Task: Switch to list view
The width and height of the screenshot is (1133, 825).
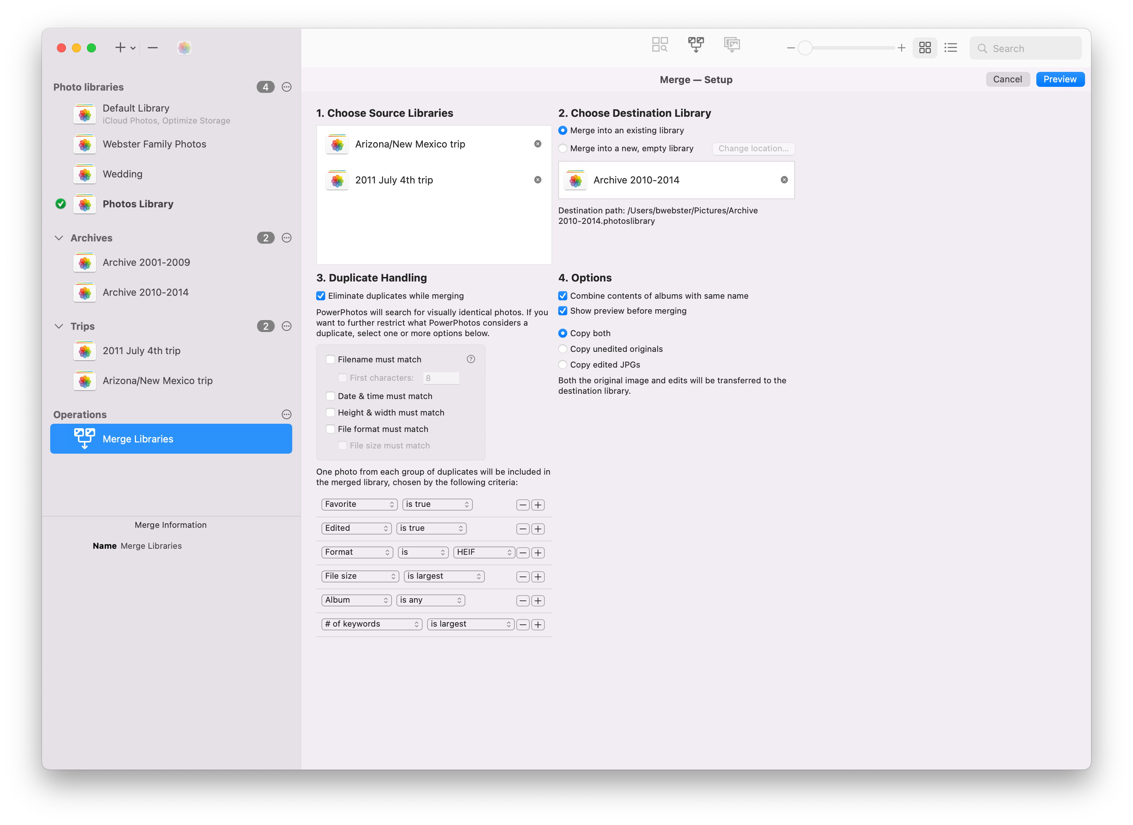Action: click(x=950, y=48)
